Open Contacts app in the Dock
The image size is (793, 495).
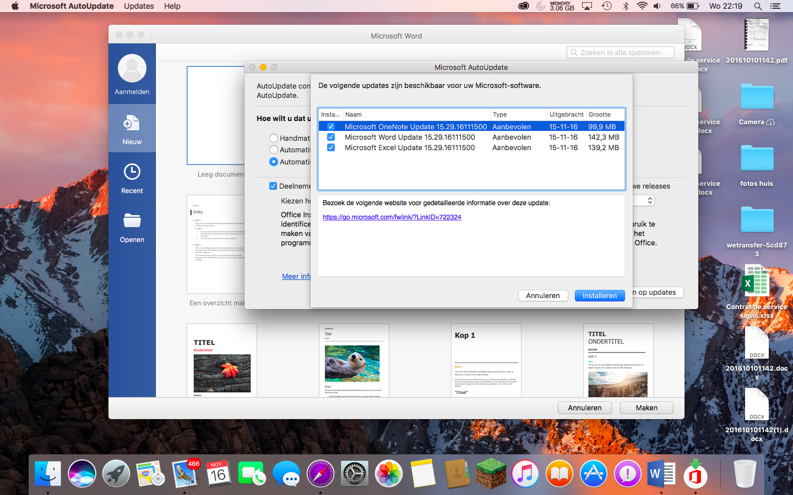457,473
